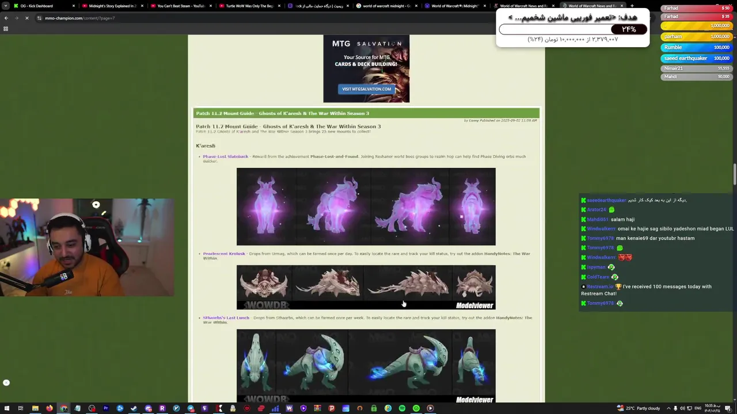The height and width of the screenshot is (414, 737).
Task: Go back in browser history
Action: pyautogui.click(x=6, y=18)
